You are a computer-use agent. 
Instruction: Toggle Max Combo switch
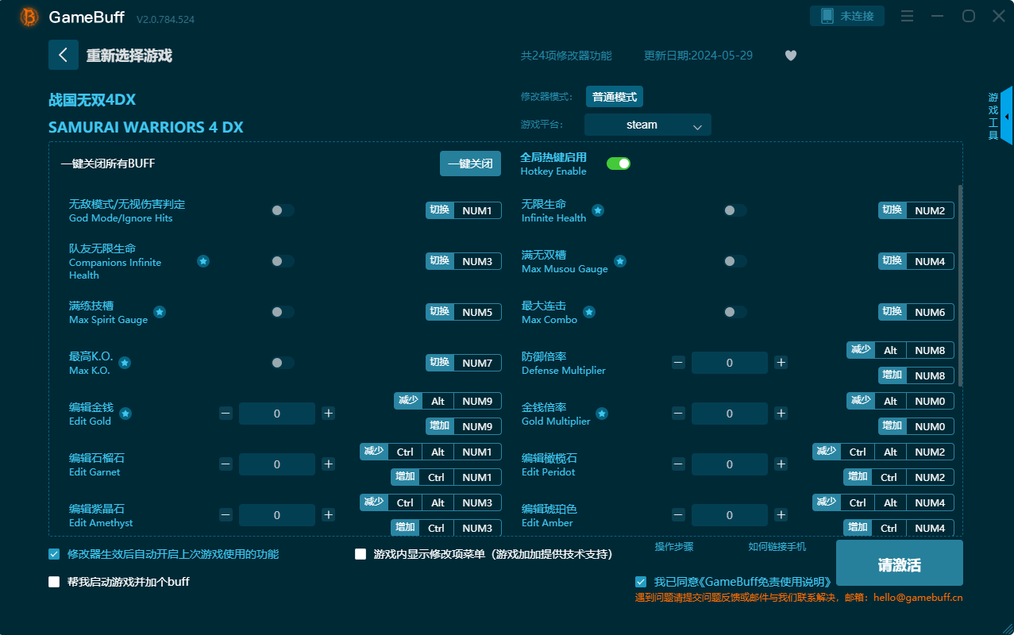coord(735,312)
